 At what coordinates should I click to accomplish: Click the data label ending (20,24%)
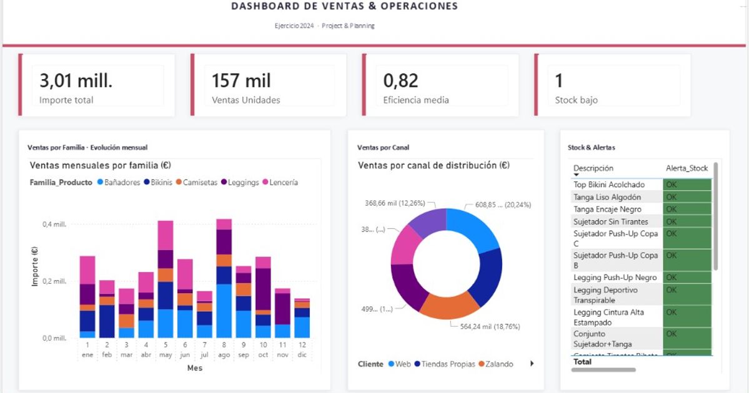click(503, 205)
